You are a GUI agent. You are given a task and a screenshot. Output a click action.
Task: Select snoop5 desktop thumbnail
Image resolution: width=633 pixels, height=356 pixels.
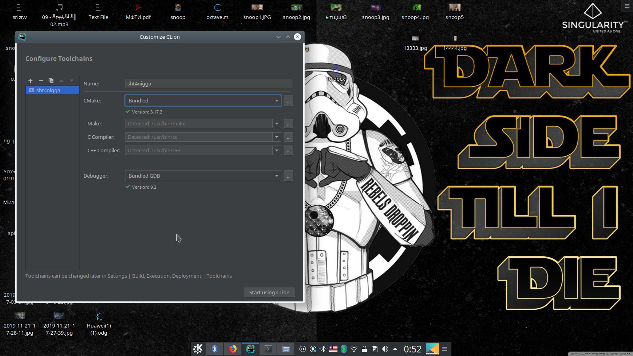(455, 12)
